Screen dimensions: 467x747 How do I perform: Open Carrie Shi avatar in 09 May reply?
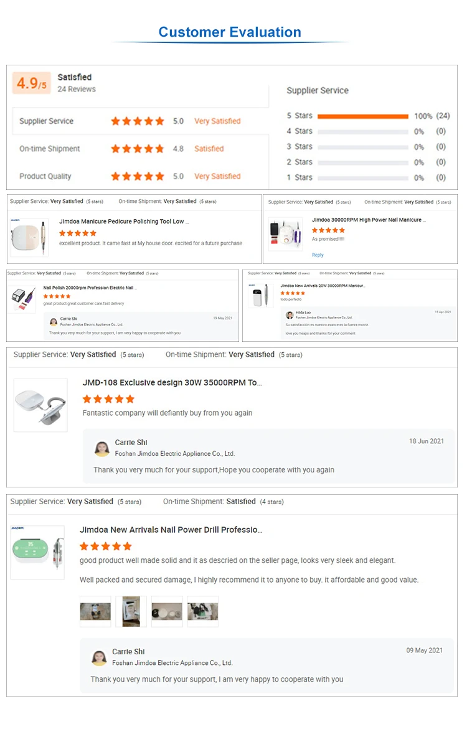pyautogui.click(x=99, y=657)
